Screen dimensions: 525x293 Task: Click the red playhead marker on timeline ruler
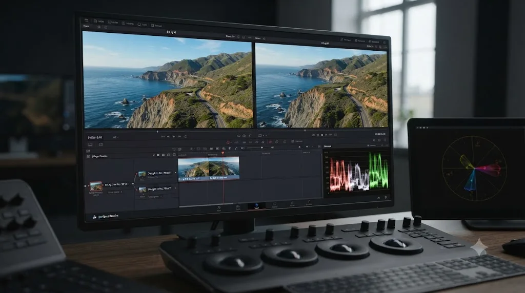tap(223, 153)
